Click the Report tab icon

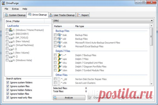point(79,15)
